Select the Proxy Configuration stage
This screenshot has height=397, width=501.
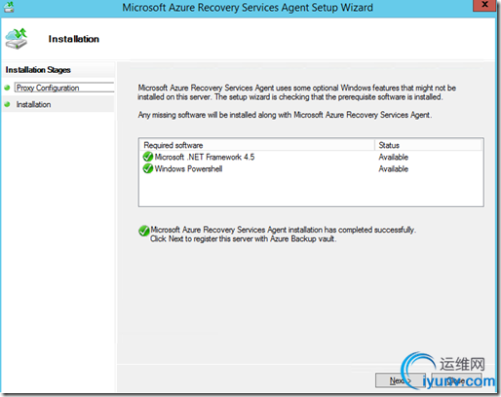tap(64, 88)
